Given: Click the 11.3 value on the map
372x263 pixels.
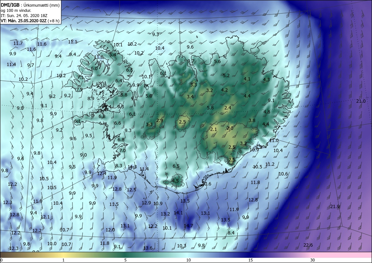Looking at the screenshot, I should [x=132, y=167].
